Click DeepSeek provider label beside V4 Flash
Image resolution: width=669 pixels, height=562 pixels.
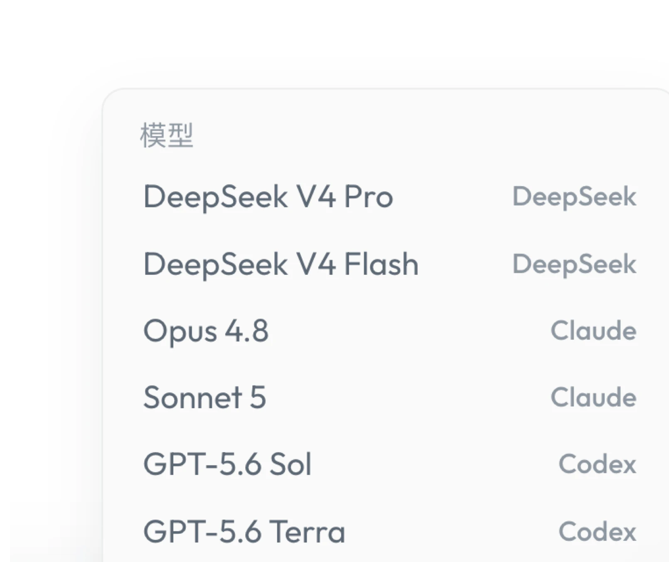(x=574, y=264)
